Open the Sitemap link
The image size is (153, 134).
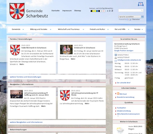pos(78,10)
